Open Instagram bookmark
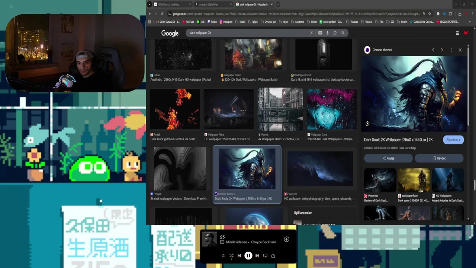This screenshot has width=476, height=268. (x=226, y=22)
